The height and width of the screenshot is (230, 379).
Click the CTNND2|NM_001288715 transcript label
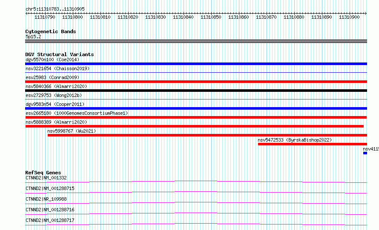(50, 188)
